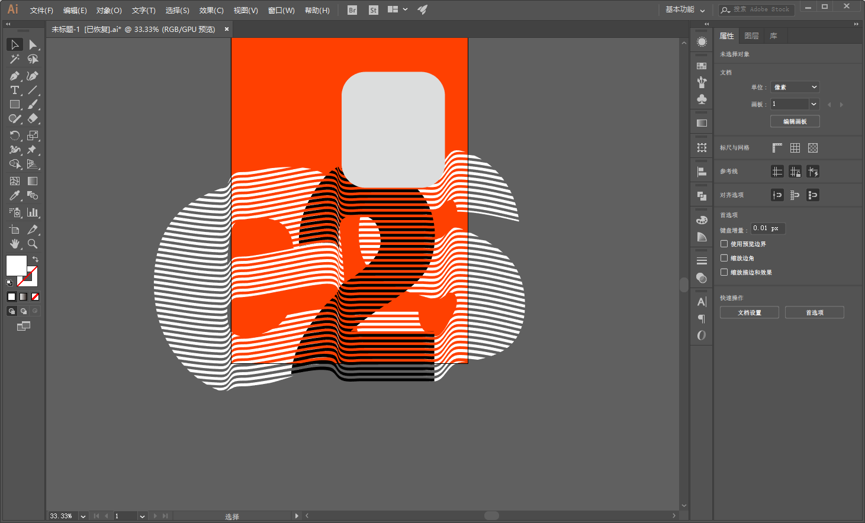This screenshot has height=523, width=865.
Task: Select the Direct Selection tool
Action: 33,44
